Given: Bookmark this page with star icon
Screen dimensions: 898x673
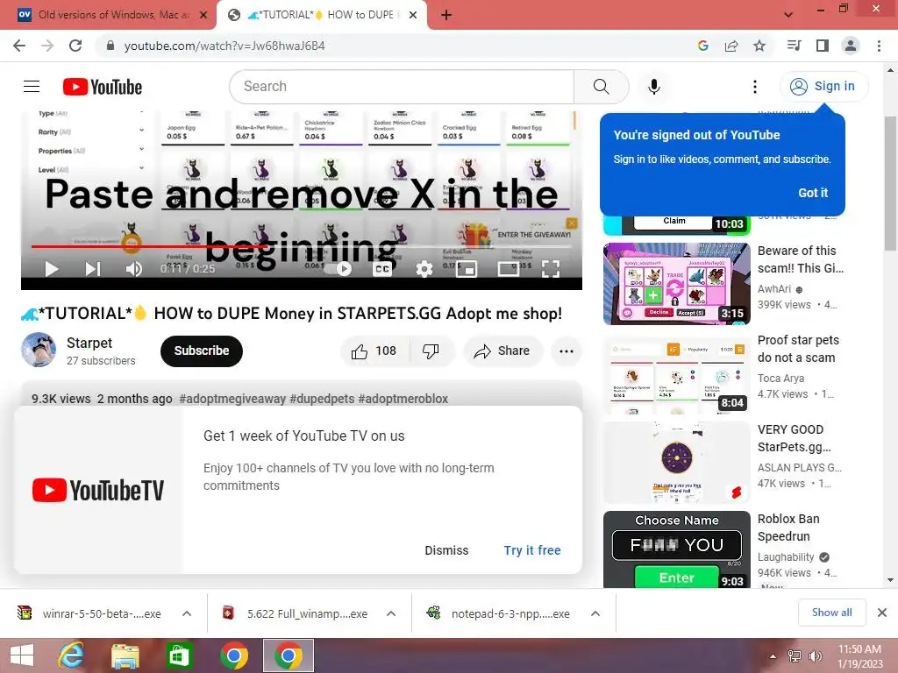Looking at the screenshot, I should click(759, 46).
